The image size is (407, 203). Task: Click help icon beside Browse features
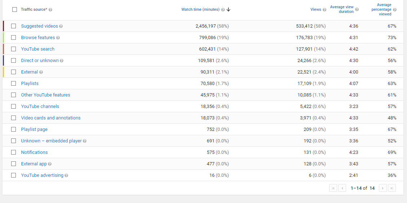click(x=58, y=38)
